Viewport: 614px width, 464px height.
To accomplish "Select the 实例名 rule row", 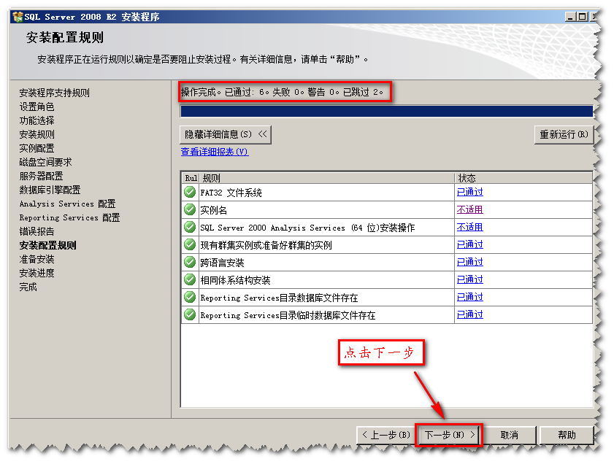I will coord(387,209).
